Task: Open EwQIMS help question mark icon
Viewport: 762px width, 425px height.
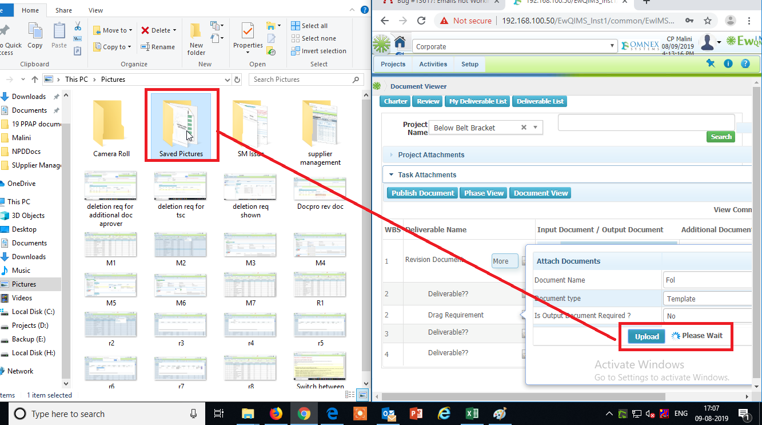Action: click(745, 63)
